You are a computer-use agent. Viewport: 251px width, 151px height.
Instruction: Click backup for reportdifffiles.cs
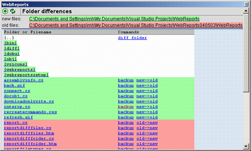(x=126, y=128)
